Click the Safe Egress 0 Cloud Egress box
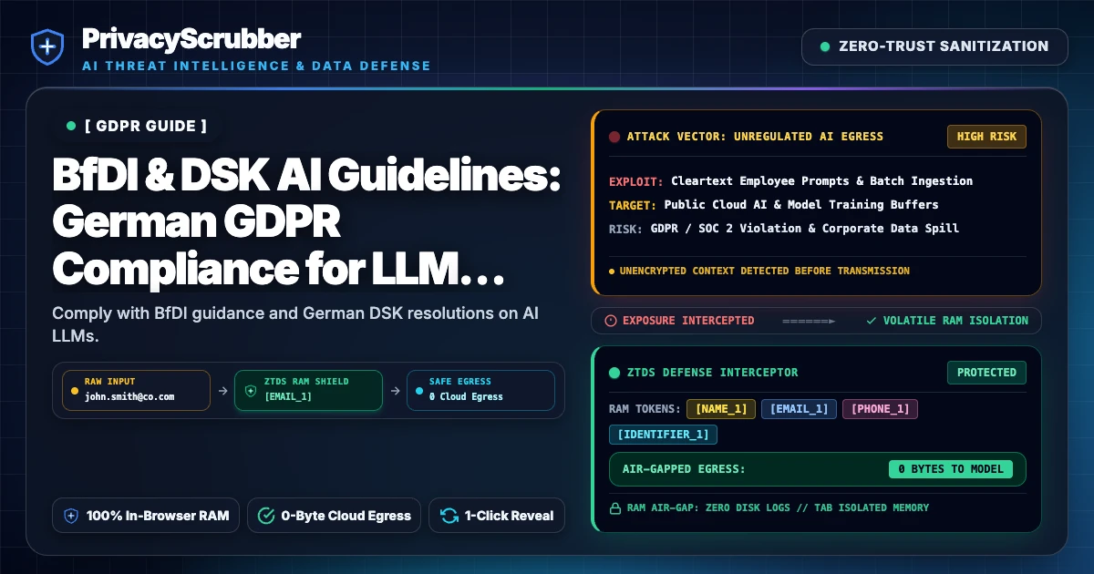 480,390
